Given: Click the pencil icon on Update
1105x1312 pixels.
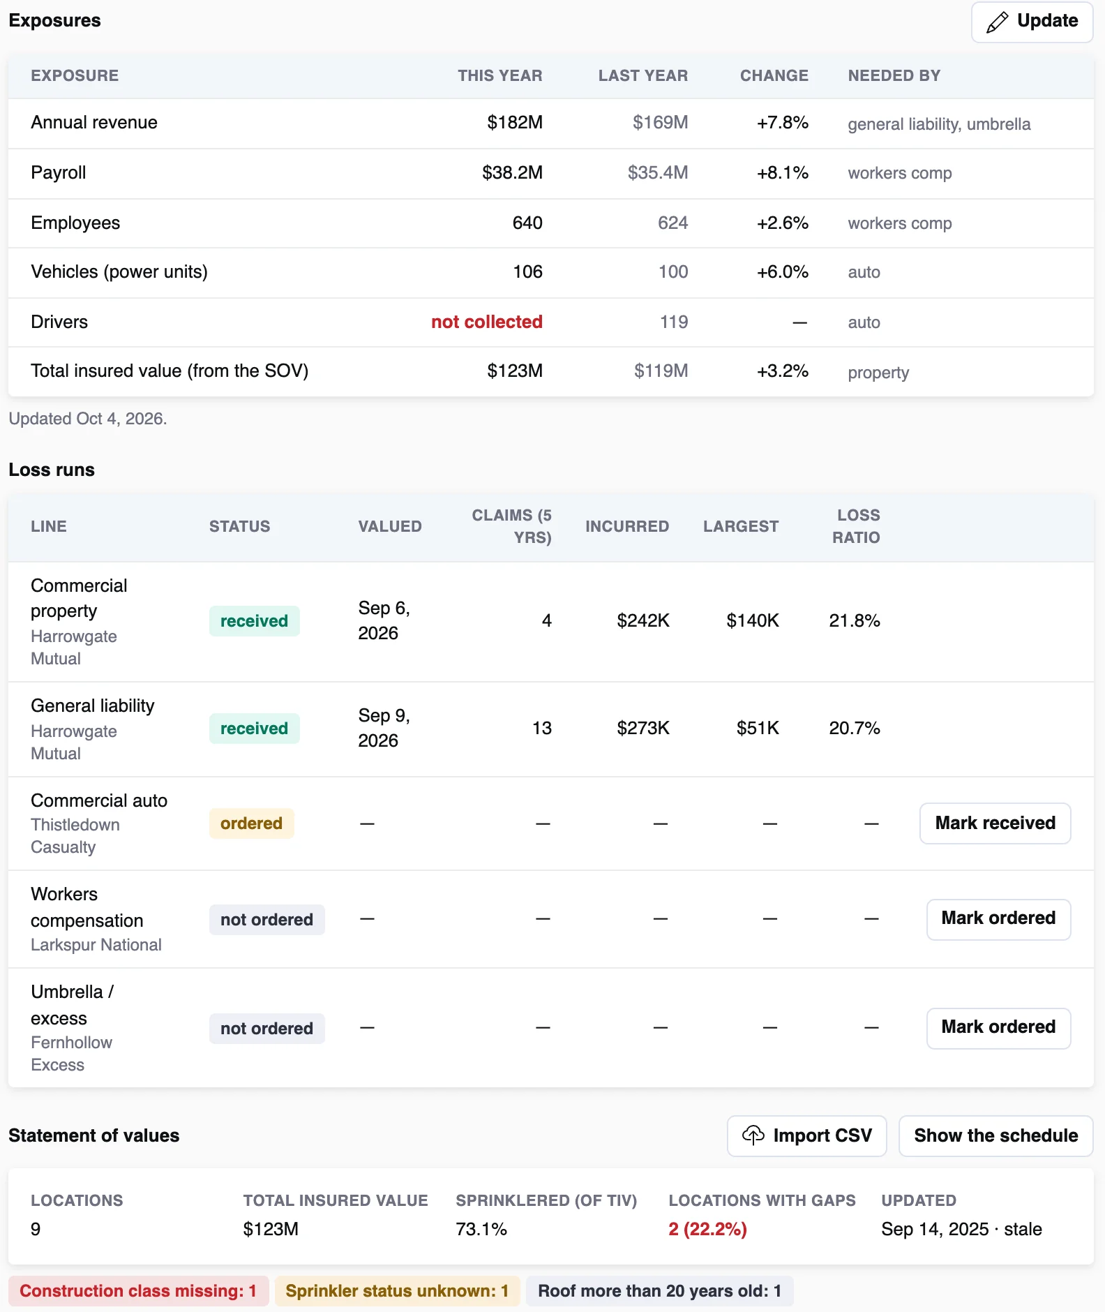Looking at the screenshot, I should pos(997,22).
